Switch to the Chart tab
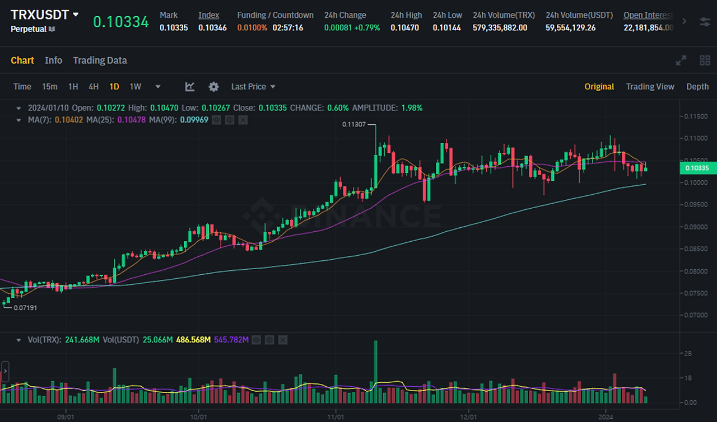Screen dimensions: 717x422 click(x=22, y=60)
